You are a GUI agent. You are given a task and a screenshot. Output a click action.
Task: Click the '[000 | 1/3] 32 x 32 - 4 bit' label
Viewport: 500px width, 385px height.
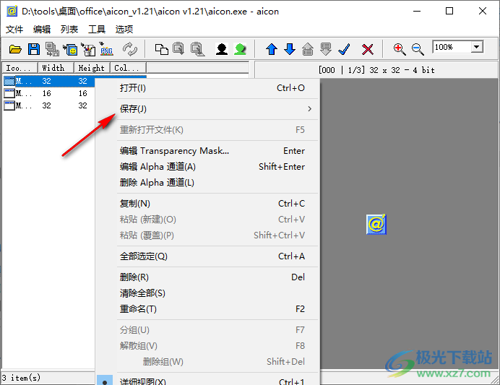[376, 70]
